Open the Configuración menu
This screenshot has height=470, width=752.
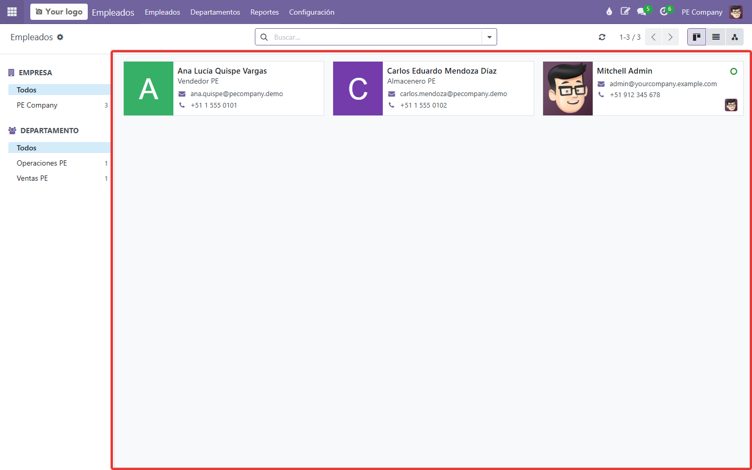[x=312, y=12]
